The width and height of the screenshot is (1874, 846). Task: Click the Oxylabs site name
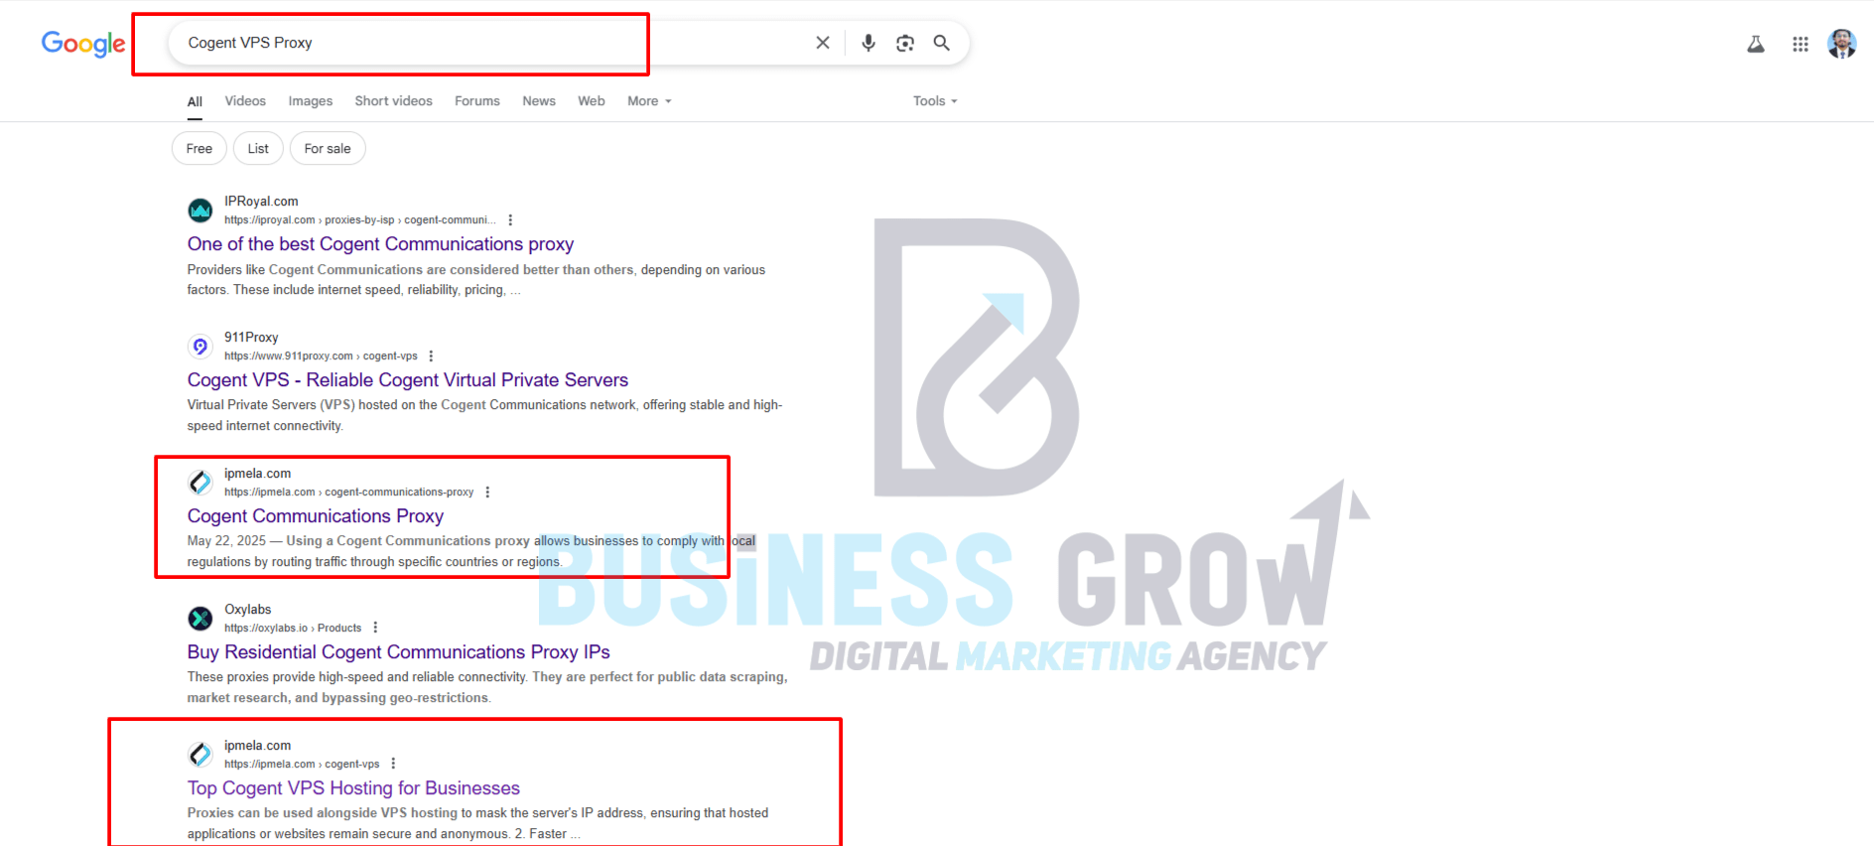click(248, 610)
